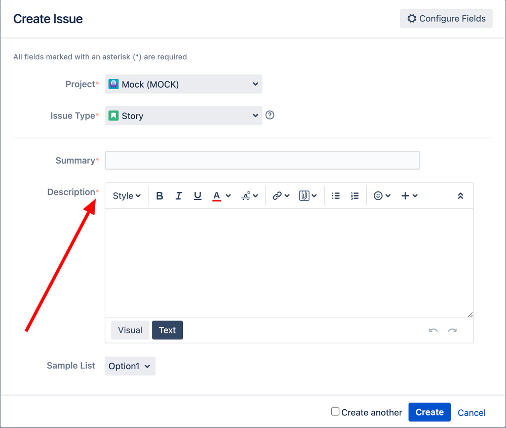Click the description area resize handle
This screenshot has height=428, width=506.
click(x=470, y=315)
